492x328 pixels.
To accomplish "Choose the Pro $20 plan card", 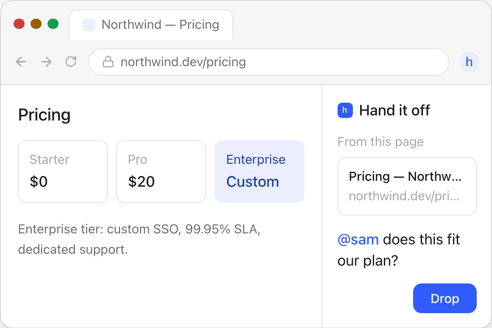I will click(x=161, y=171).
